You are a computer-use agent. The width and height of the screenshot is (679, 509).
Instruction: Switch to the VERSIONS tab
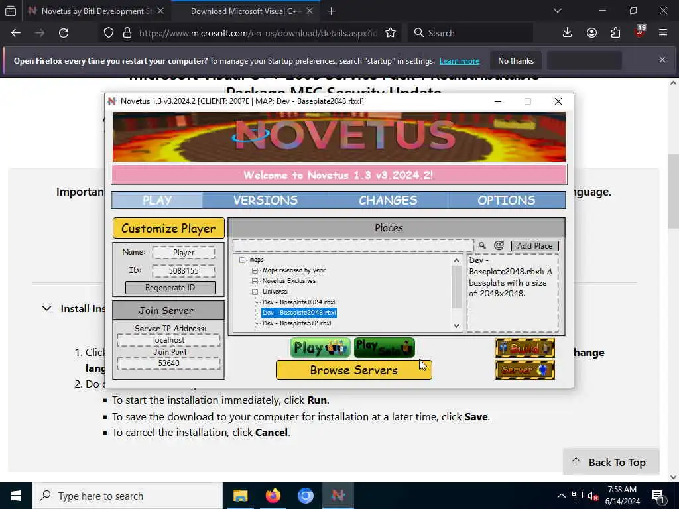click(x=265, y=200)
